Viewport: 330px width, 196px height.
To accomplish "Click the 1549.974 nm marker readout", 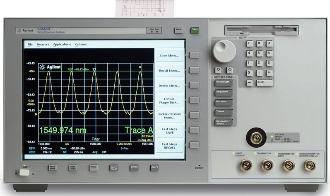I will 63,130.
